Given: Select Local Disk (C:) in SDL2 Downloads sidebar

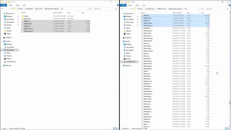Looking at the screenshot, I should tap(10, 62).
